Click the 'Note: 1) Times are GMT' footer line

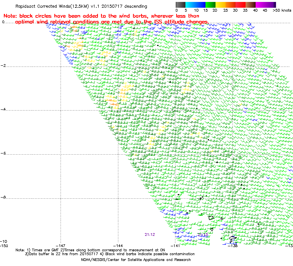pos(90,250)
